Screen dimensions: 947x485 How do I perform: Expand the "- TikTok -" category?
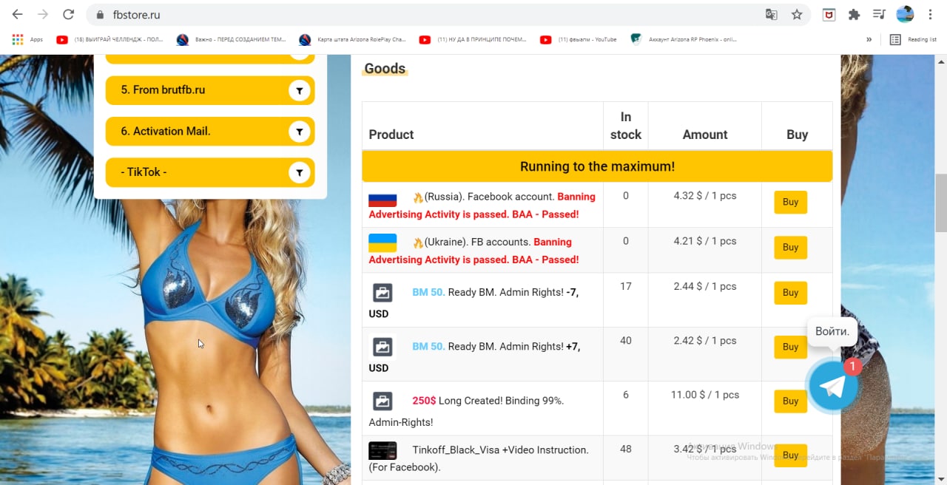pos(210,172)
